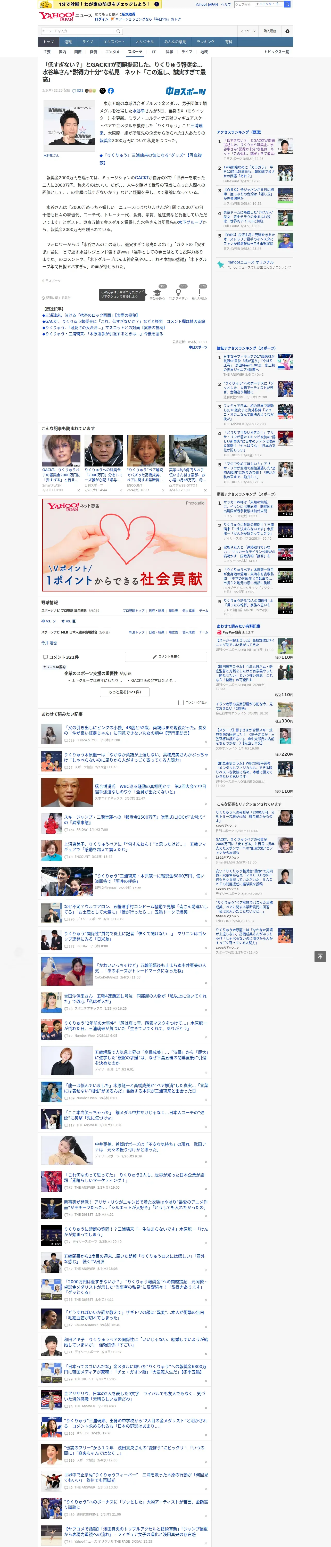Open みんなの意見 tab
Image resolution: width=331 pixels, height=1547 pixels.
tap(175, 42)
